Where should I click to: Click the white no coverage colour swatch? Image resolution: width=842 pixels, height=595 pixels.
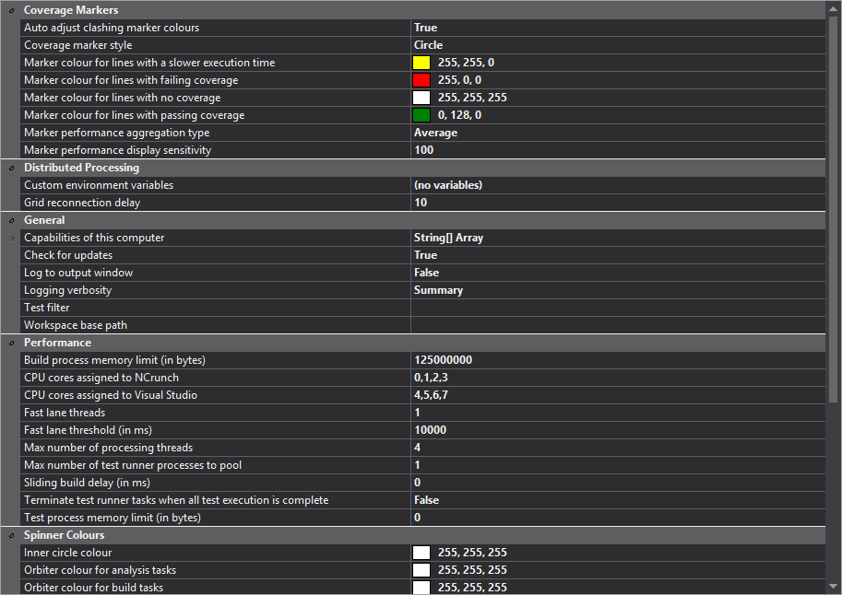[421, 98]
